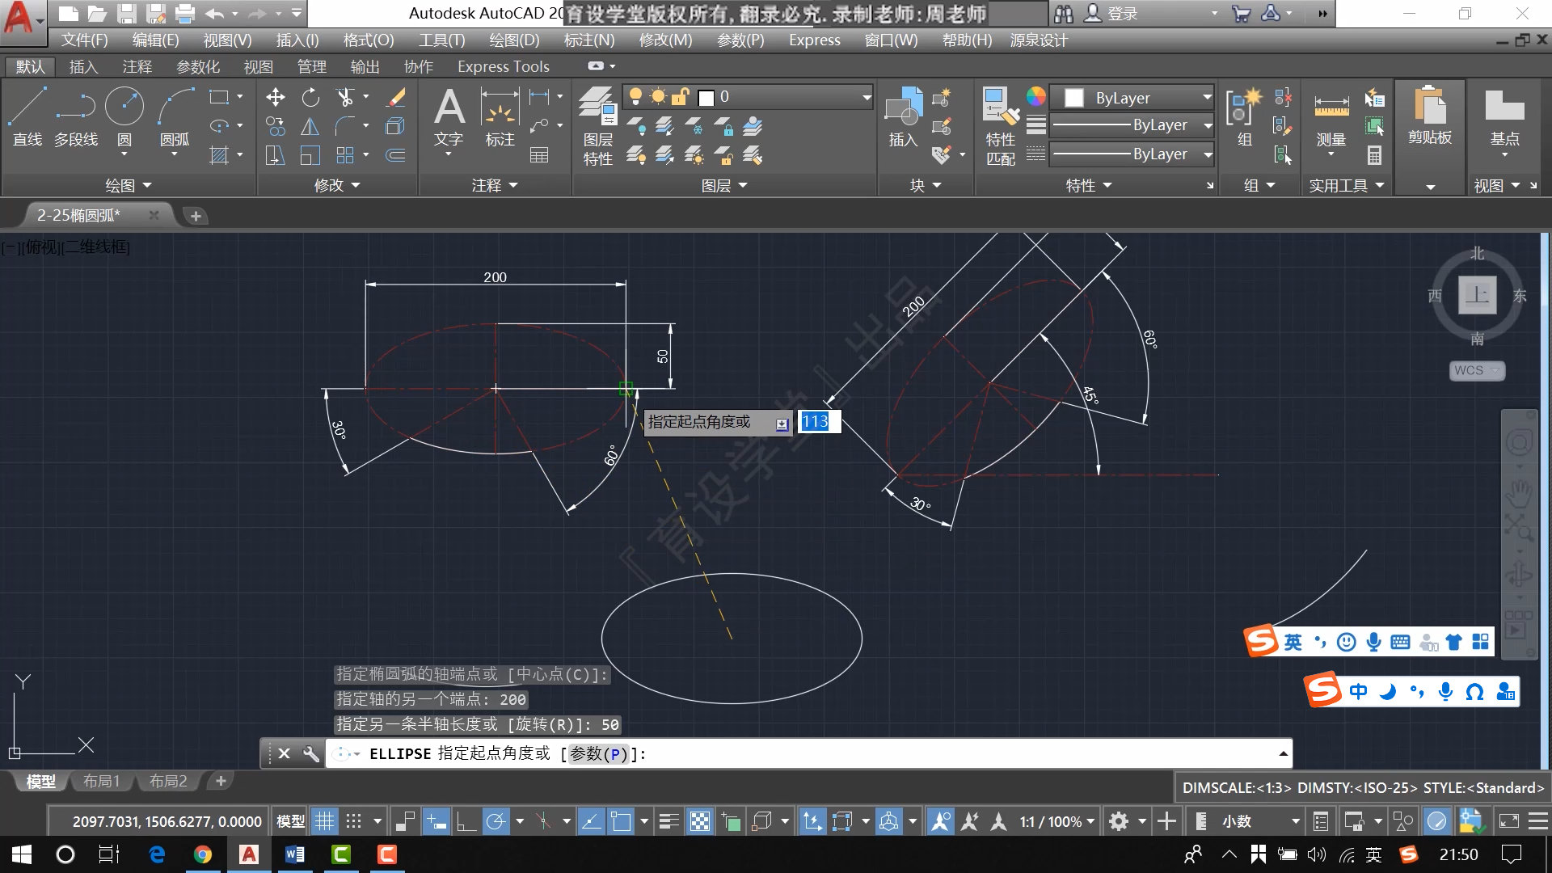Toggle dynamic input in status bar
The width and height of the screenshot is (1552, 873).
tap(436, 822)
